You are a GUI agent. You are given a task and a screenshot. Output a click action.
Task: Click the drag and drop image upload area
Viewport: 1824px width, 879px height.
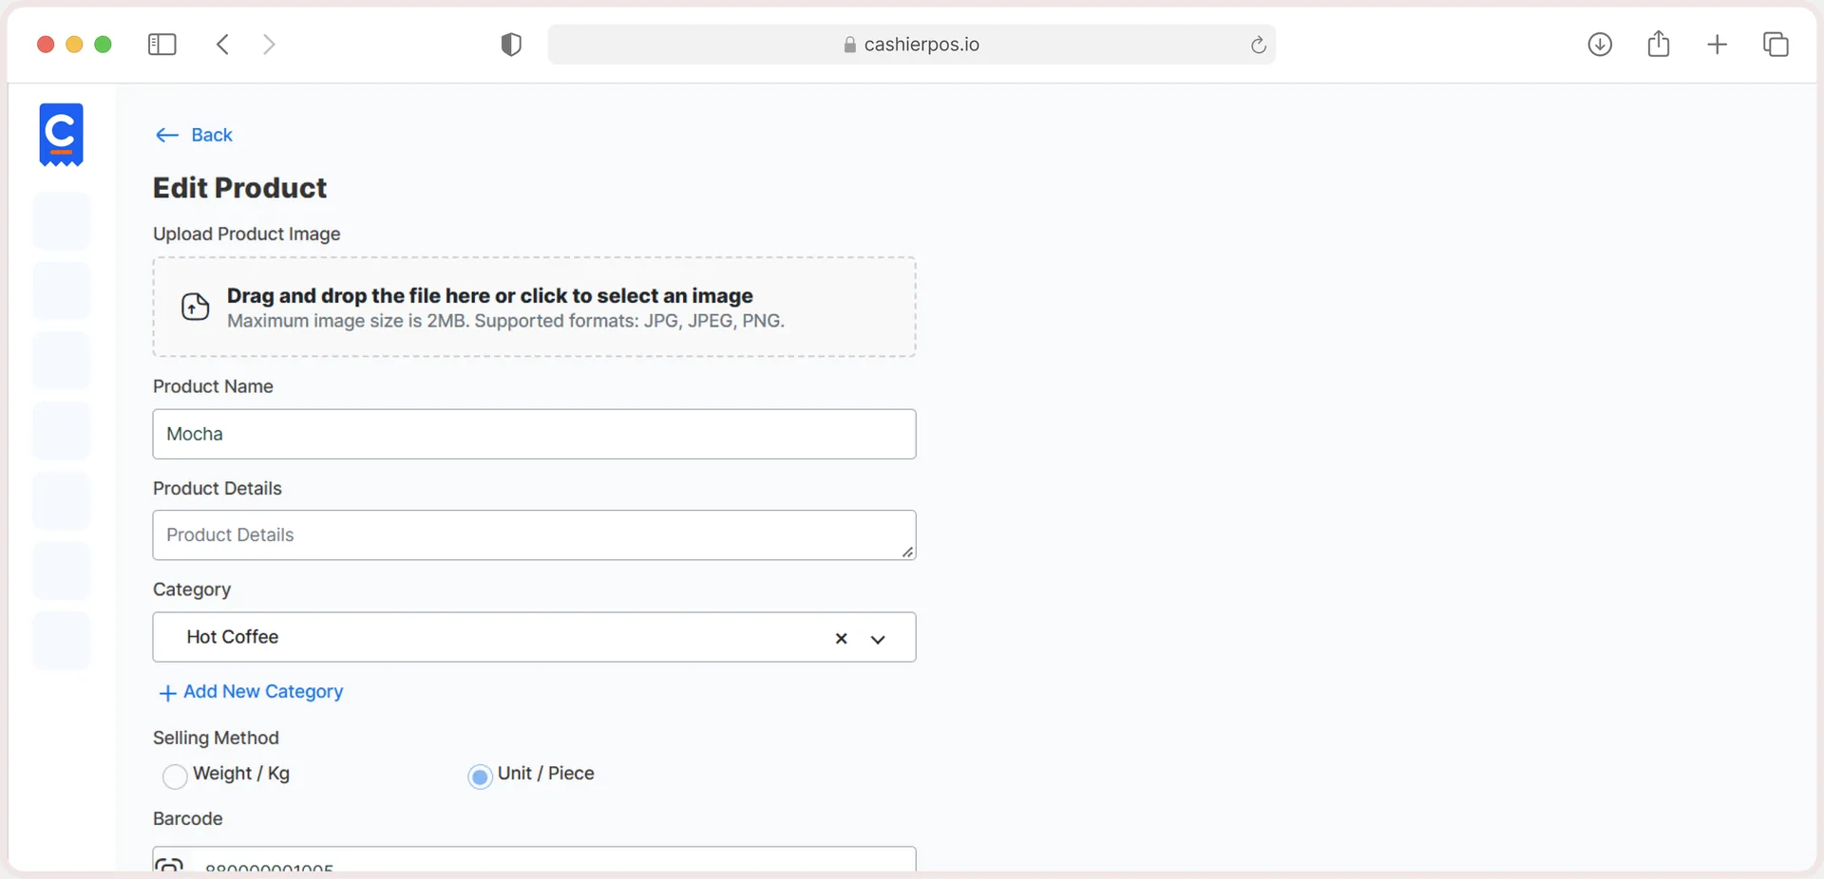click(x=534, y=307)
